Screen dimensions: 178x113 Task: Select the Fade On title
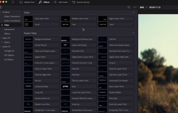coord(79,69)
